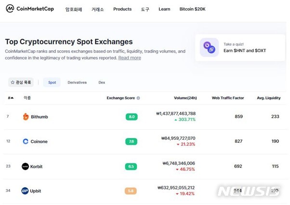Open the Products menu

pos(122,9)
